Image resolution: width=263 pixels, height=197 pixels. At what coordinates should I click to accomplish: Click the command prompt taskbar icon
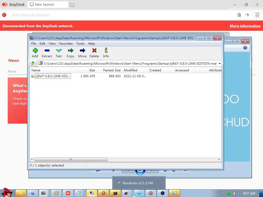coord(115,193)
